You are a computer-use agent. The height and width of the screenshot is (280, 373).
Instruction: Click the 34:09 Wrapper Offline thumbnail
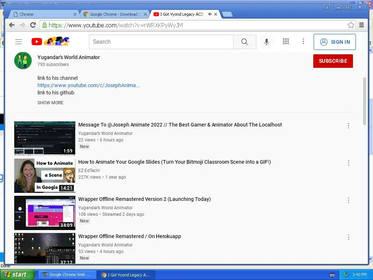[x=45, y=213]
